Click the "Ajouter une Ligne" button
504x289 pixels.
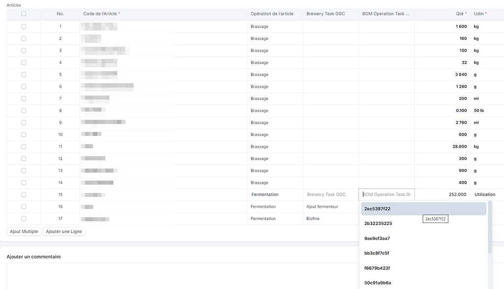pos(63,231)
